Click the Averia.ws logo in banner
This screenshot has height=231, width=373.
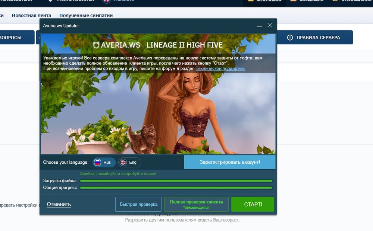(117, 45)
